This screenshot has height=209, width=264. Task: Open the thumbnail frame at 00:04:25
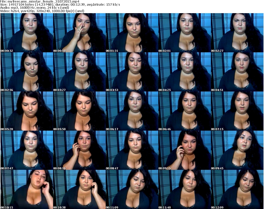(185, 72)
